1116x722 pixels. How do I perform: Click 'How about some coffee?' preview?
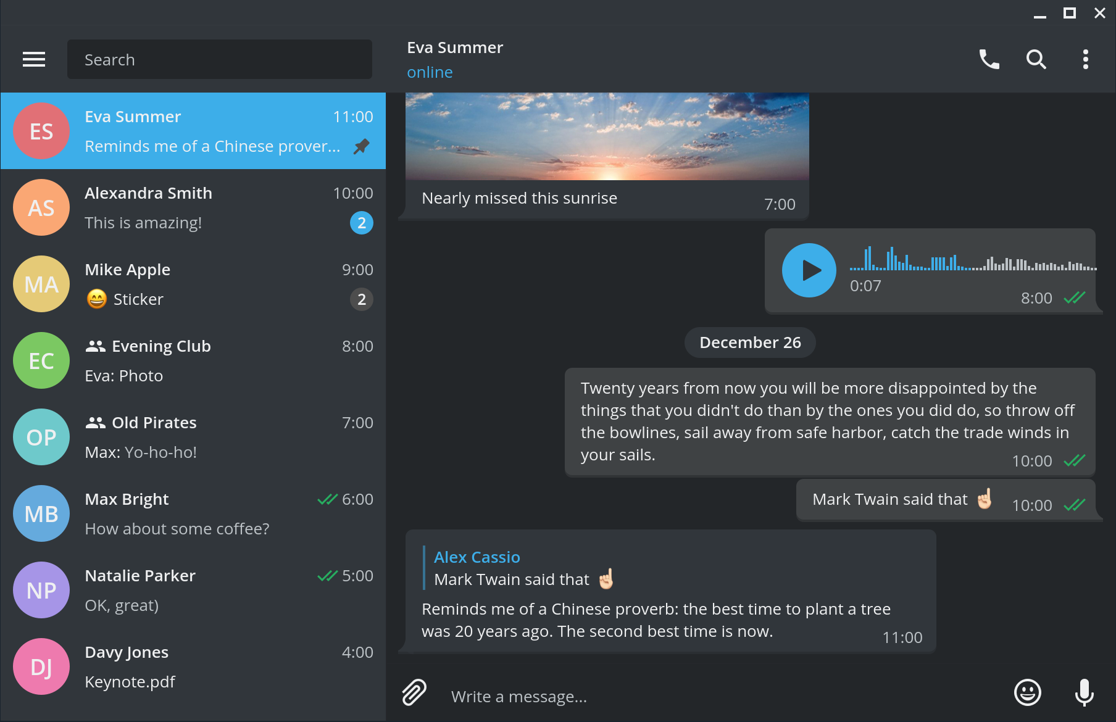pyautogui.click(x=177, y=529)
